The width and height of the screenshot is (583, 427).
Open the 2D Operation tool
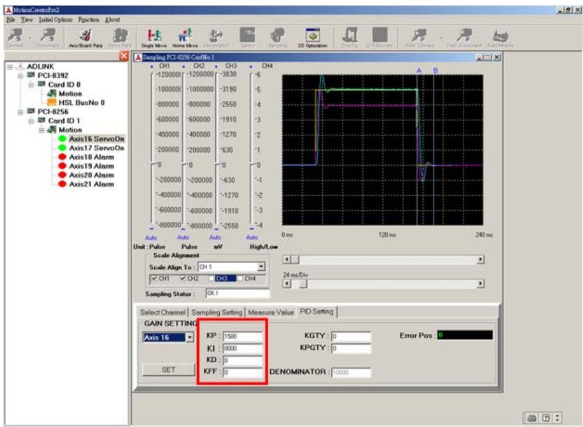click(x=312, y=38)
